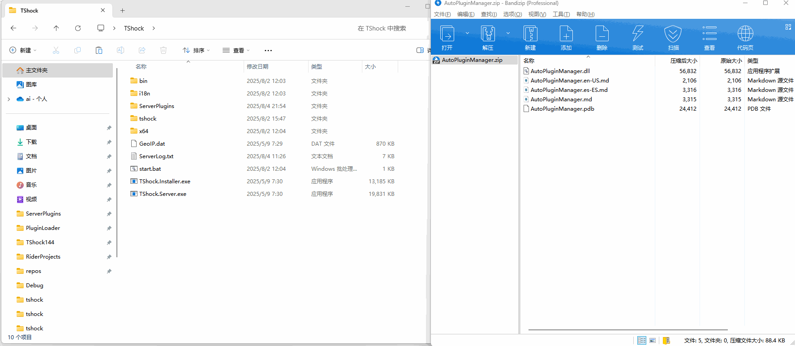Open the Edit (编辑) menu in Bandizip

click(466, 14)
